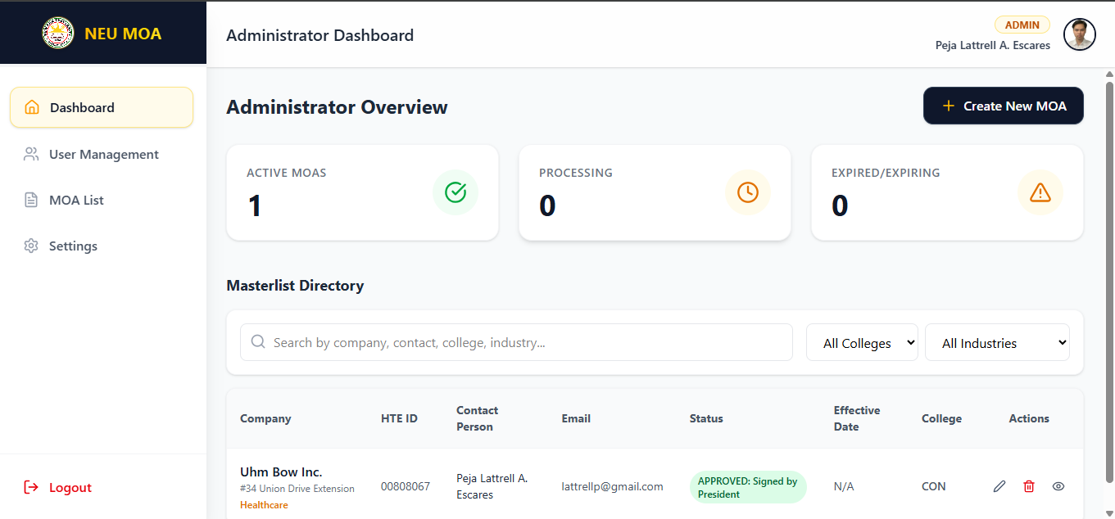This screenshot has width=1115, height=519.
Task: Click the #34 Union Drive Extension address
Action: coord(297,489)
